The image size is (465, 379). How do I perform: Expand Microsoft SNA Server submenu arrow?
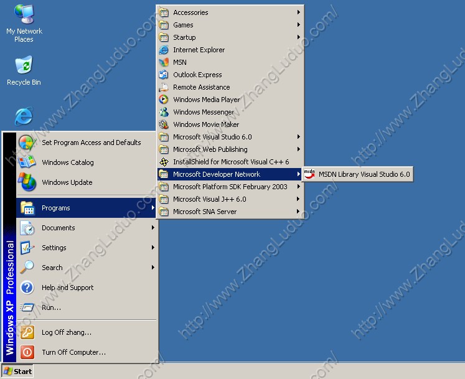tap(299, 212)
